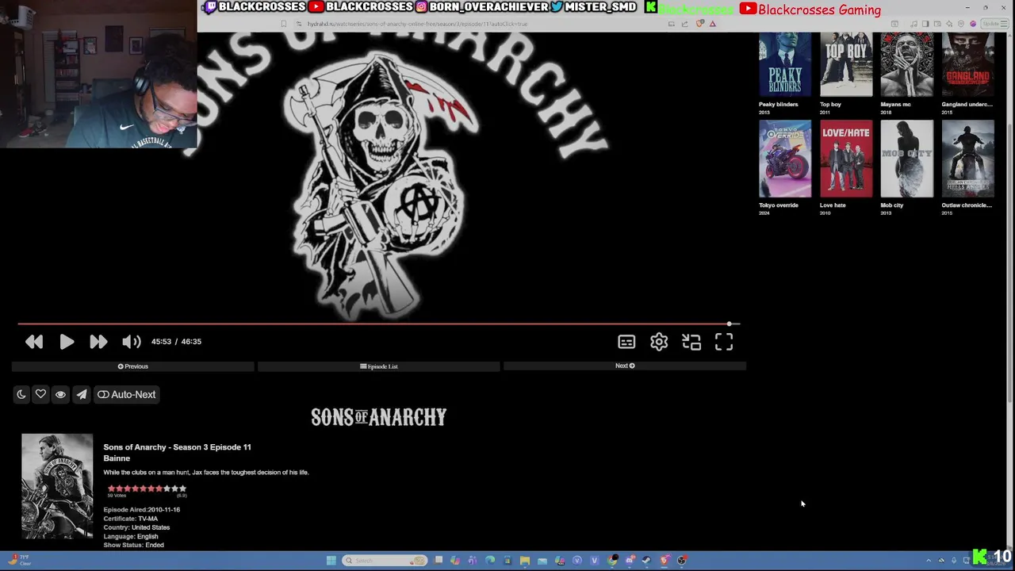The height and width of the screenshot is (571, 1015).
Task: Play the Sons of Anarchy episode
Action: point(67,342)
